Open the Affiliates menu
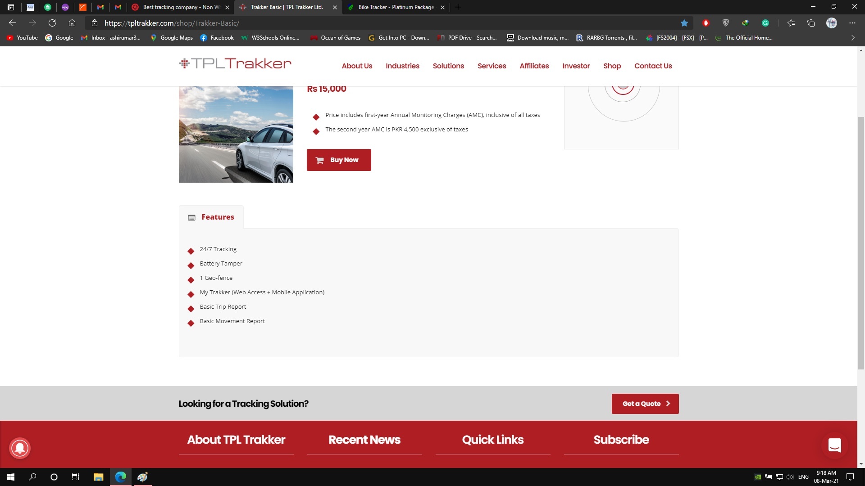 534,66
